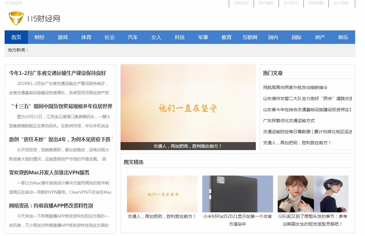Image resolution: width=365 pixels, height=236 pixels.
Task: Go to the 财经 section
Action: pyautogui.click(x=40, y=37)
